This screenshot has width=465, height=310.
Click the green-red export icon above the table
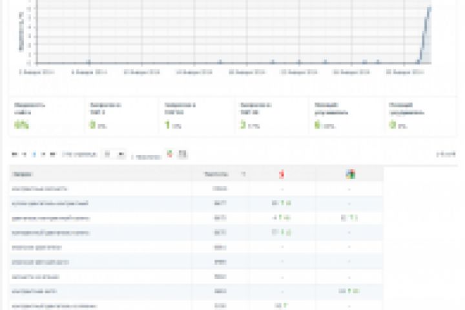pos(169,154)
